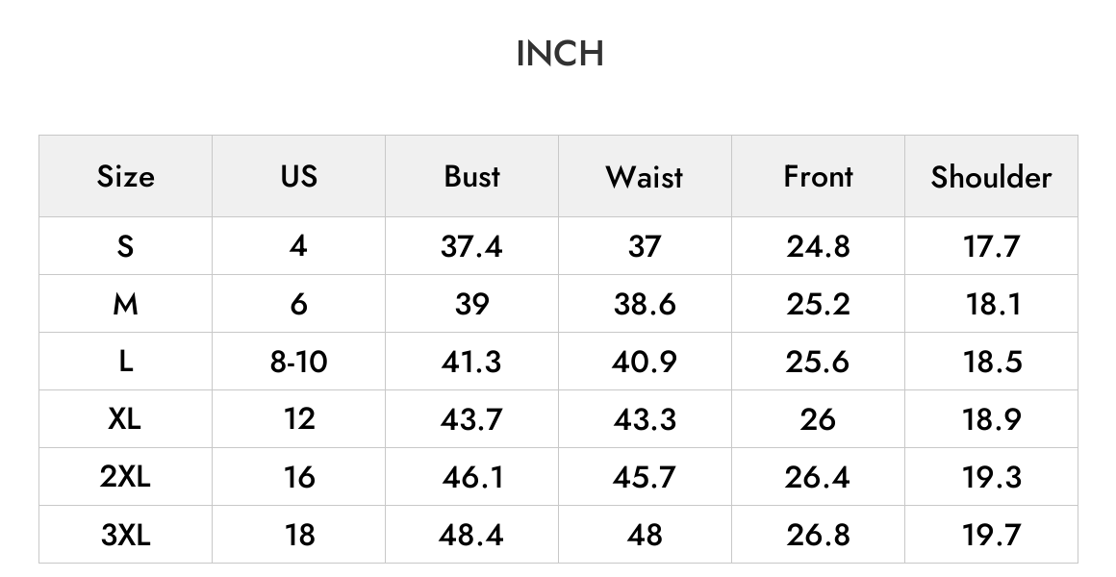Viewport: 1116px width, 577px height.
Task: Click the front value 26 for XL
Action: click(818, 419)
